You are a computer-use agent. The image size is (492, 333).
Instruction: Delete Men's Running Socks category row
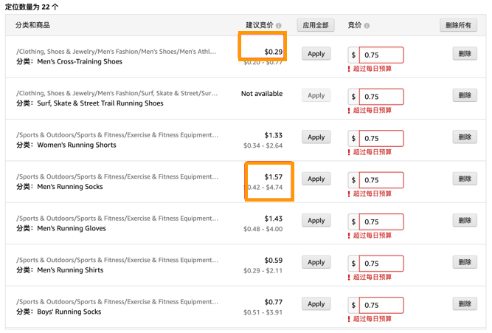coord(463,179)
